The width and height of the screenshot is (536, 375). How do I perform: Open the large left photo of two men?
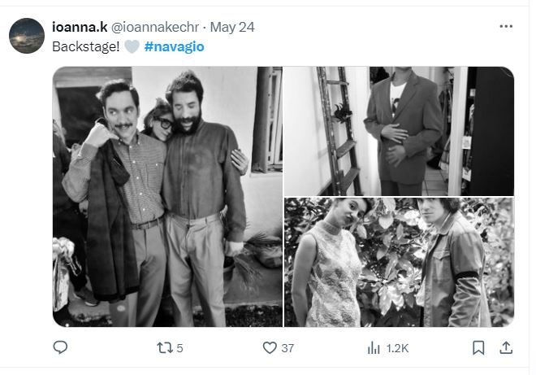[x=167, y=196]
